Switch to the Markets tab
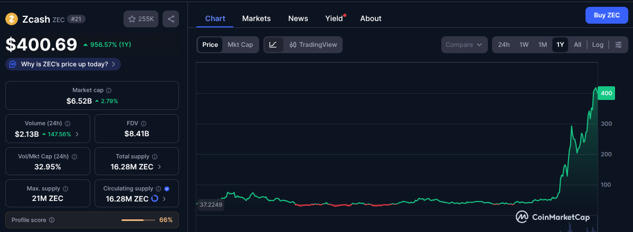 257,18
